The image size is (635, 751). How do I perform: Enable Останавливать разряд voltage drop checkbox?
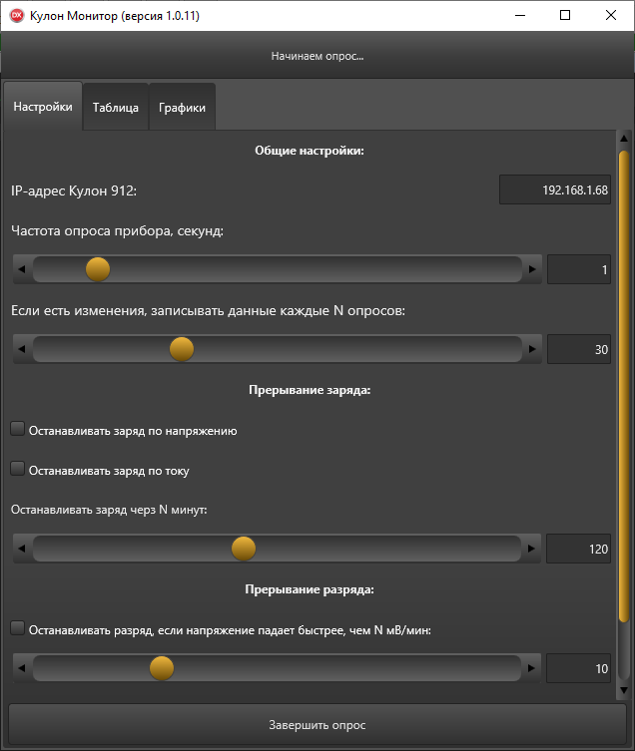point(18,628)
